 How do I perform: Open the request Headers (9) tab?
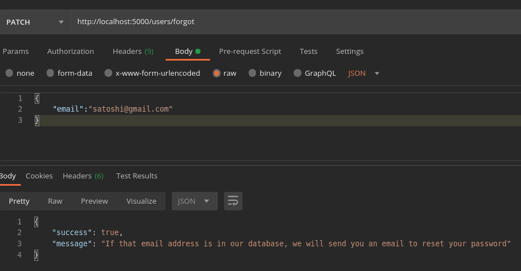[x=133, y=51]
